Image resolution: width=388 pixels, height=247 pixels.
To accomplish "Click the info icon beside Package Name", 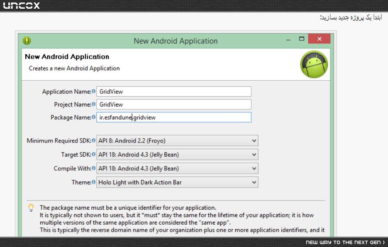I will 93,117.
